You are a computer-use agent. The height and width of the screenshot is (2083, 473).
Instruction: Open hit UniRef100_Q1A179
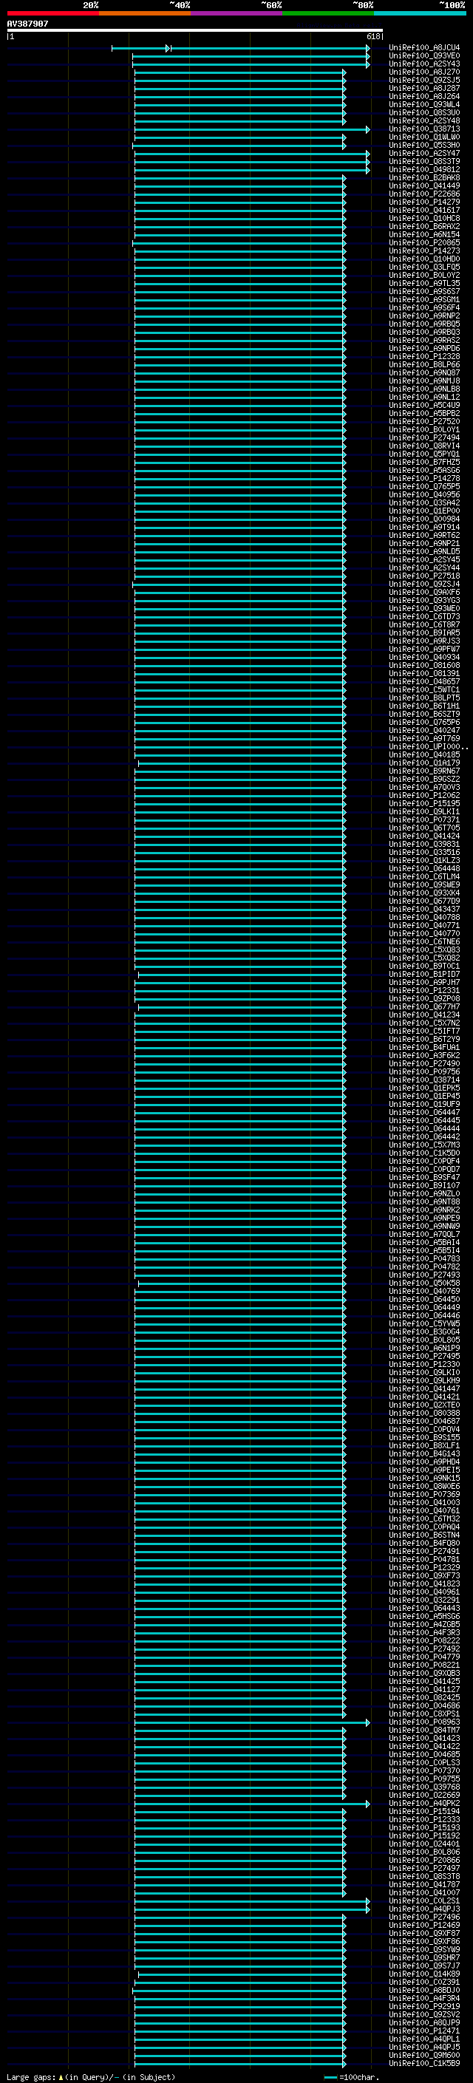pyautogui.click(x=424, y=763)
